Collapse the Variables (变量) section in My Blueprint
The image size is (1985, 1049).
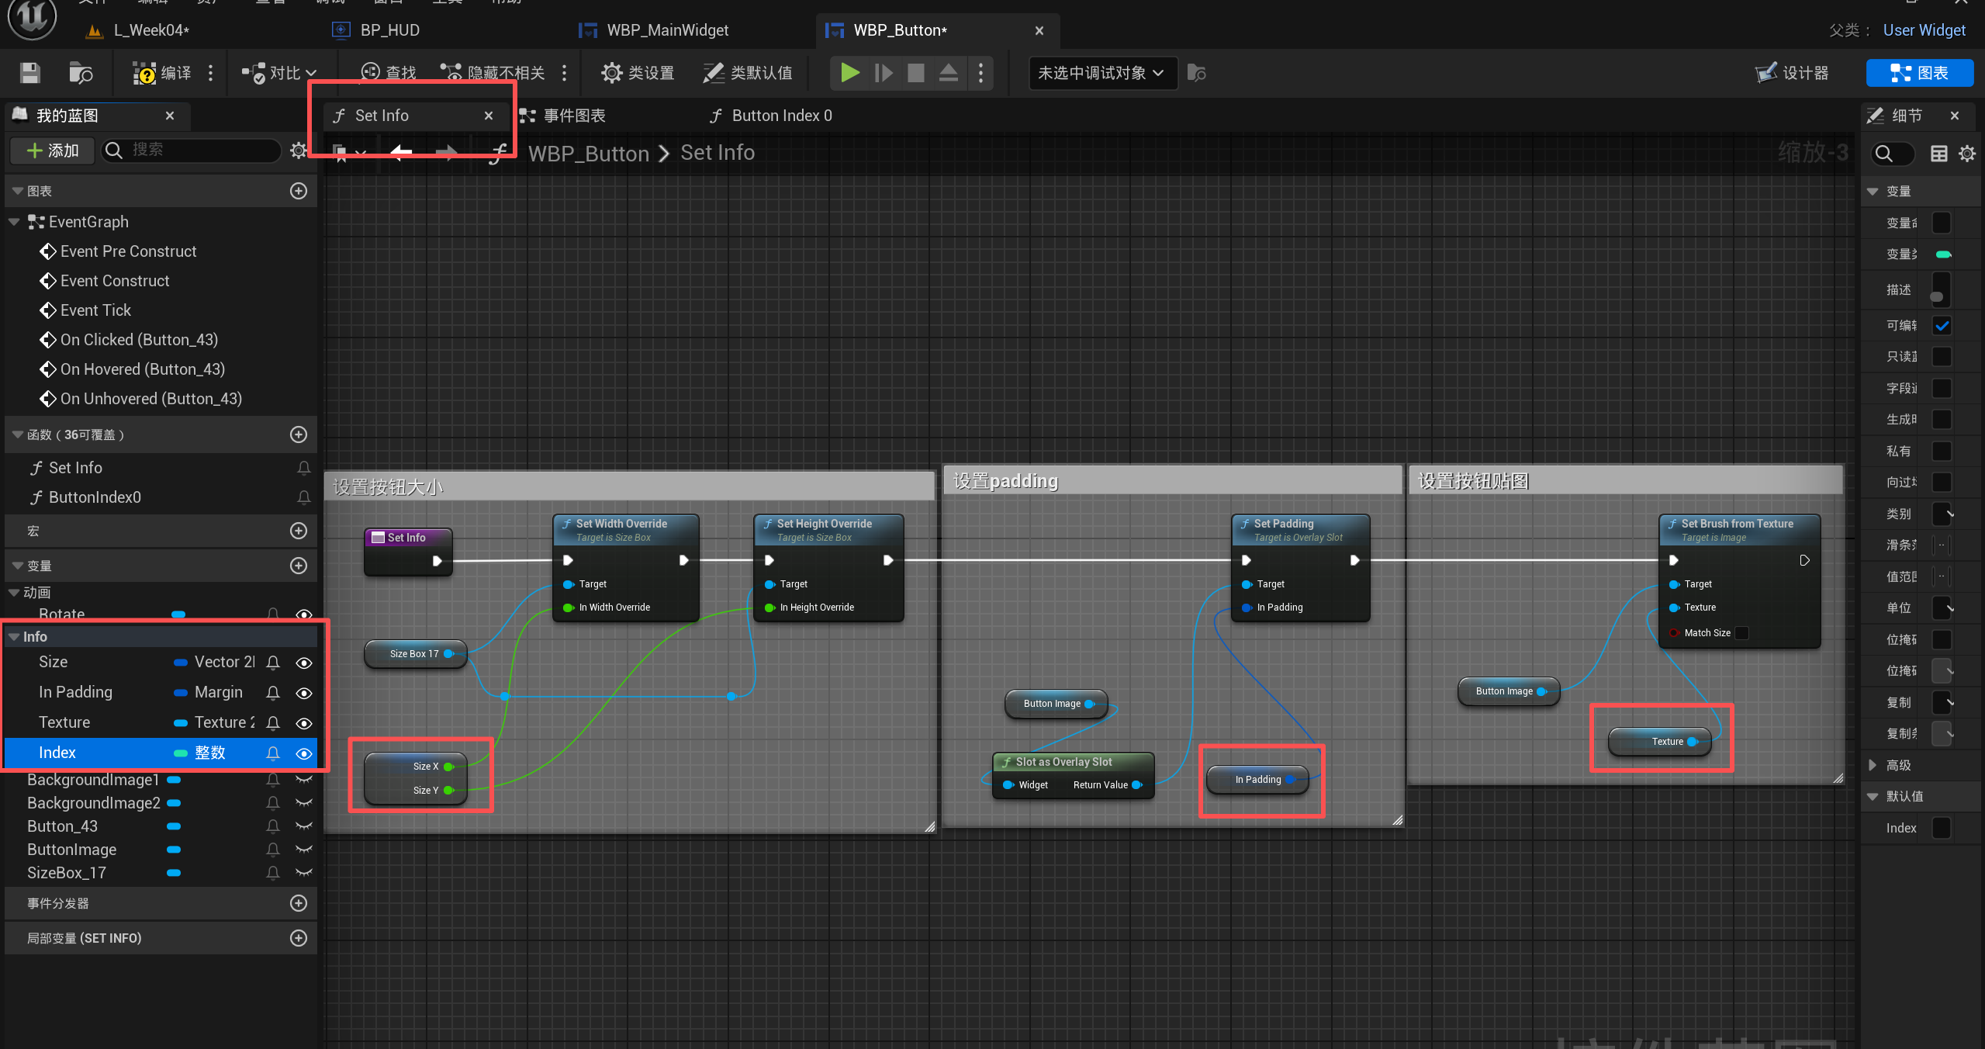click(x=17, y=566)
